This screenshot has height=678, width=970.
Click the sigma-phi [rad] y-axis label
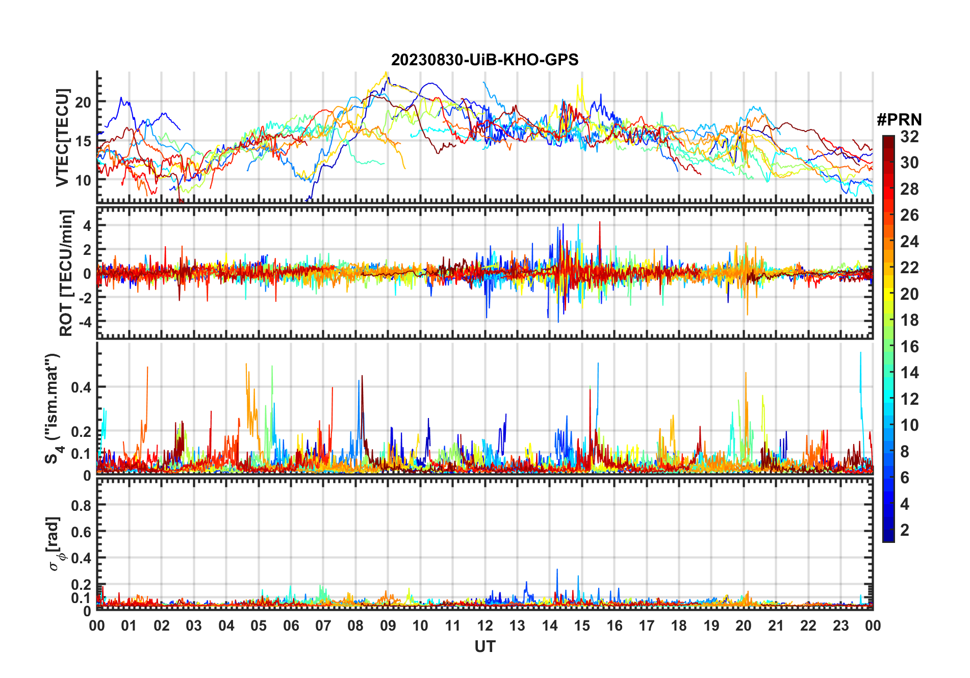point(54,543)
